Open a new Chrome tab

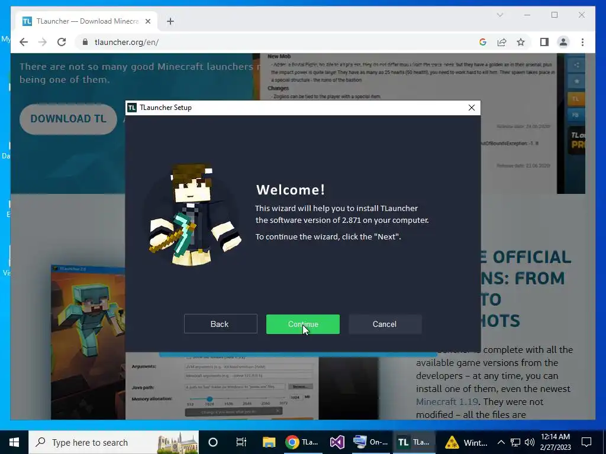170,21
